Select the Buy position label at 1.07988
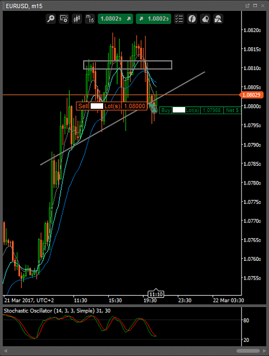 click(x=200, y=111)
